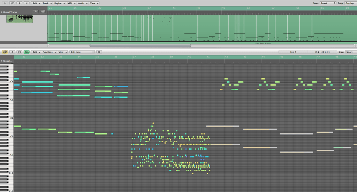Toggle the Piano Roll Catch playhead button
This screenshot has width=357, height=192.
[x=12, y=52]
